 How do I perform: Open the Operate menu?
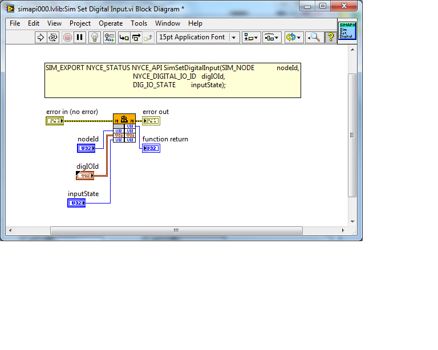click(111, 23)
